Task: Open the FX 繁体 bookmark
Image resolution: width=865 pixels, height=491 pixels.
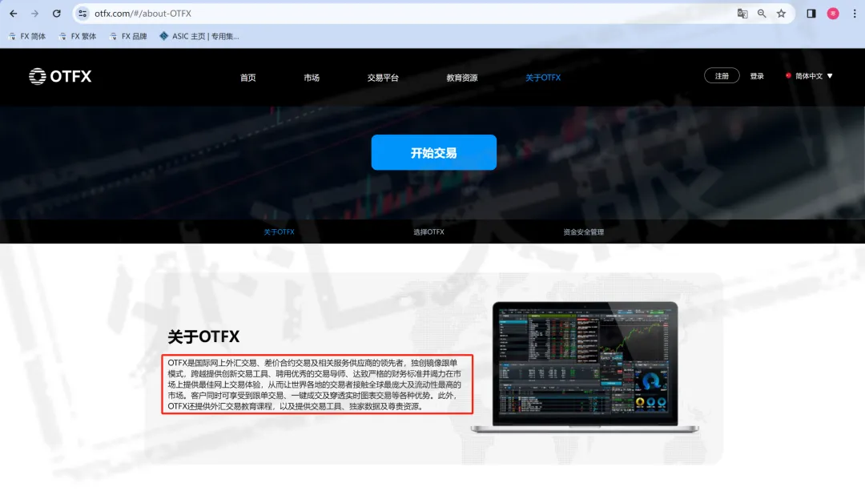Action: (78, 36)
